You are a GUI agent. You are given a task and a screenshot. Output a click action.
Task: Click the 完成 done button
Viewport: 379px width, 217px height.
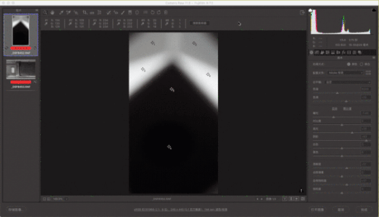click(364, 209)
